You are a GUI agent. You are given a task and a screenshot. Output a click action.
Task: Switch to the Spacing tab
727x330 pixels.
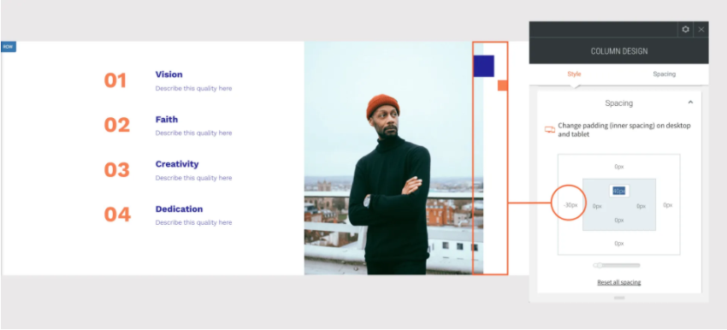coord(664,74)
